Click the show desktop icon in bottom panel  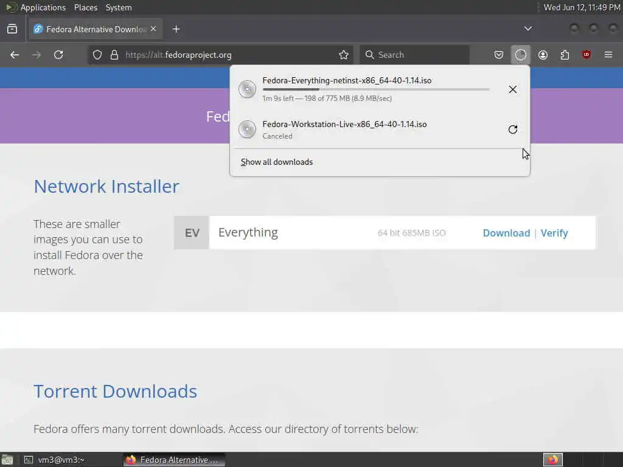coord(7,460)
